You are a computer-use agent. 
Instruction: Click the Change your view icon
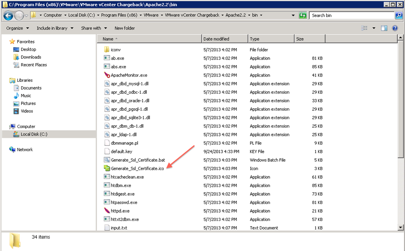tap(364, 28)
